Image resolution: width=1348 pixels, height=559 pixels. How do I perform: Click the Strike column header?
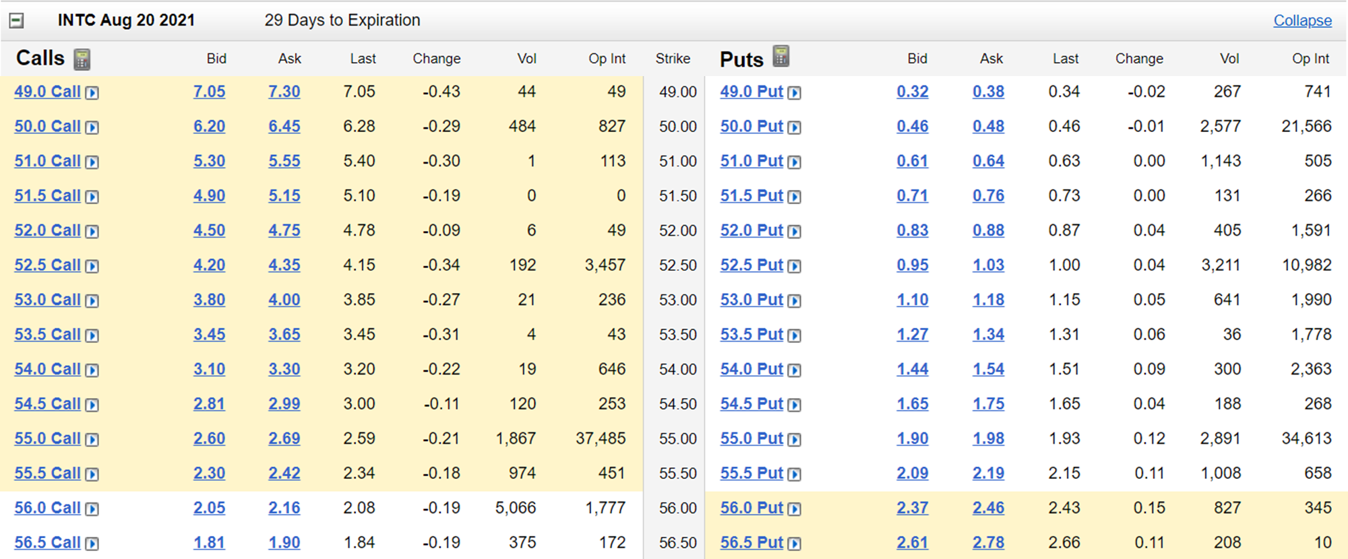tap(673, 59)
